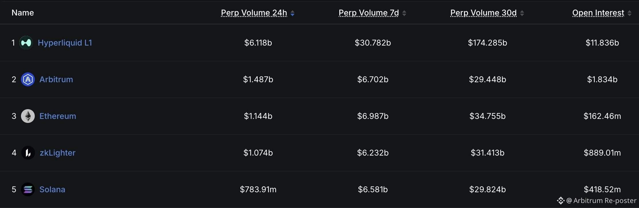This screenshot has width=639, height=208.
Task: Open the Ethereum chain link
Action: pyautogui.click(x=58, y=116)
